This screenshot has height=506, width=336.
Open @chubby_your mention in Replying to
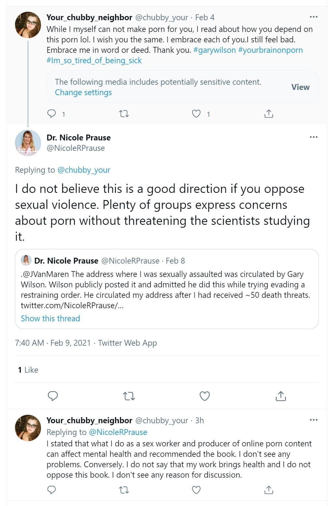click(84, 170)
